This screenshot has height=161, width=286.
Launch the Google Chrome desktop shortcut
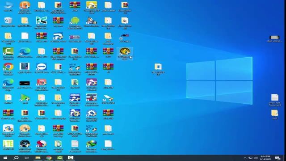click(8, 69)
